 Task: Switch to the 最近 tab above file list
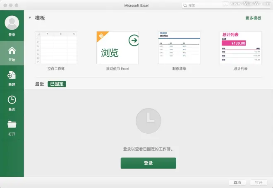[x=40, y=84]
